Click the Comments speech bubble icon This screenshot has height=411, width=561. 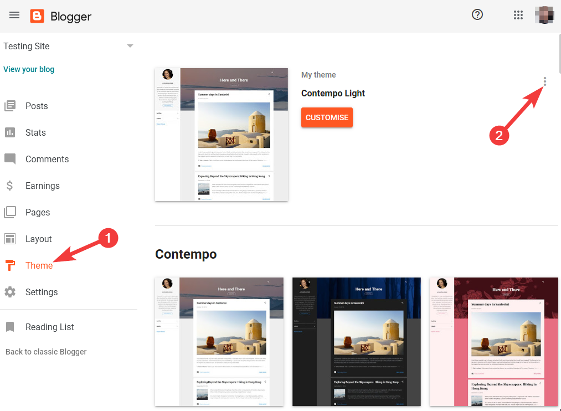(10, 159)
